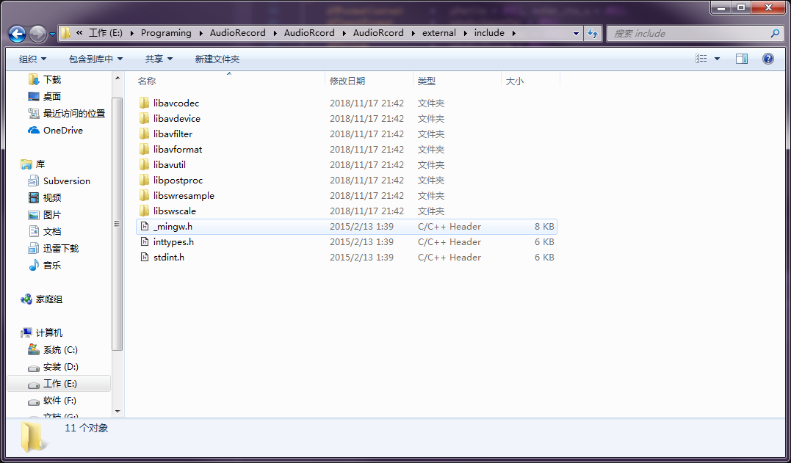The width and height of the screenshot is (791, 463).
Task: Open the help question mark icon
Action: [x=768, y=59]
